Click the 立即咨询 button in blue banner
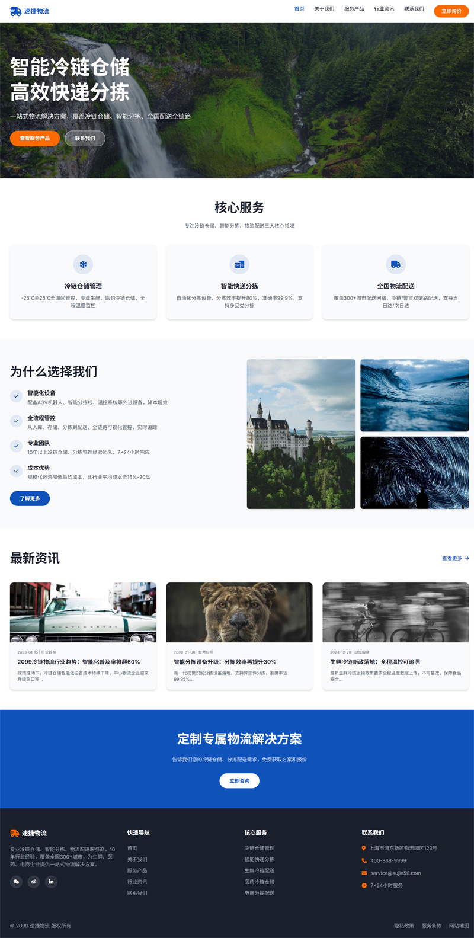Screen dimensions: 474x938 [239, 781]
